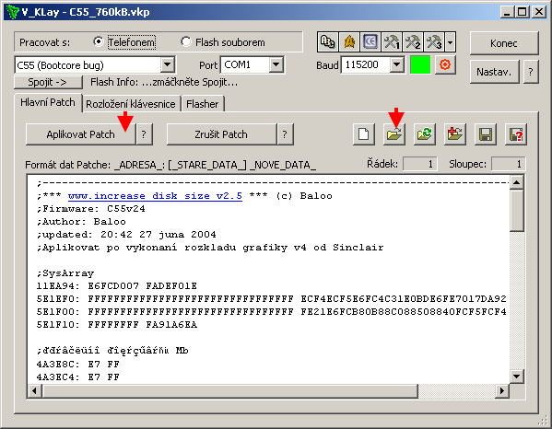
Task: Click the folder icon with red plus
Action: pos(455,134)
